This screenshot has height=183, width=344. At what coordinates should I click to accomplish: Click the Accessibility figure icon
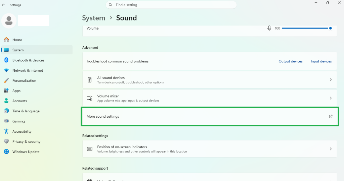coord(6,131)
